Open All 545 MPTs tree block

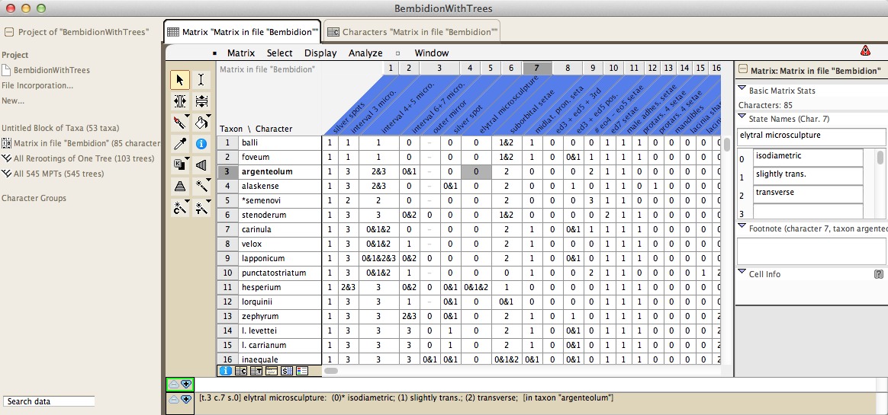(x=58, y=174)
